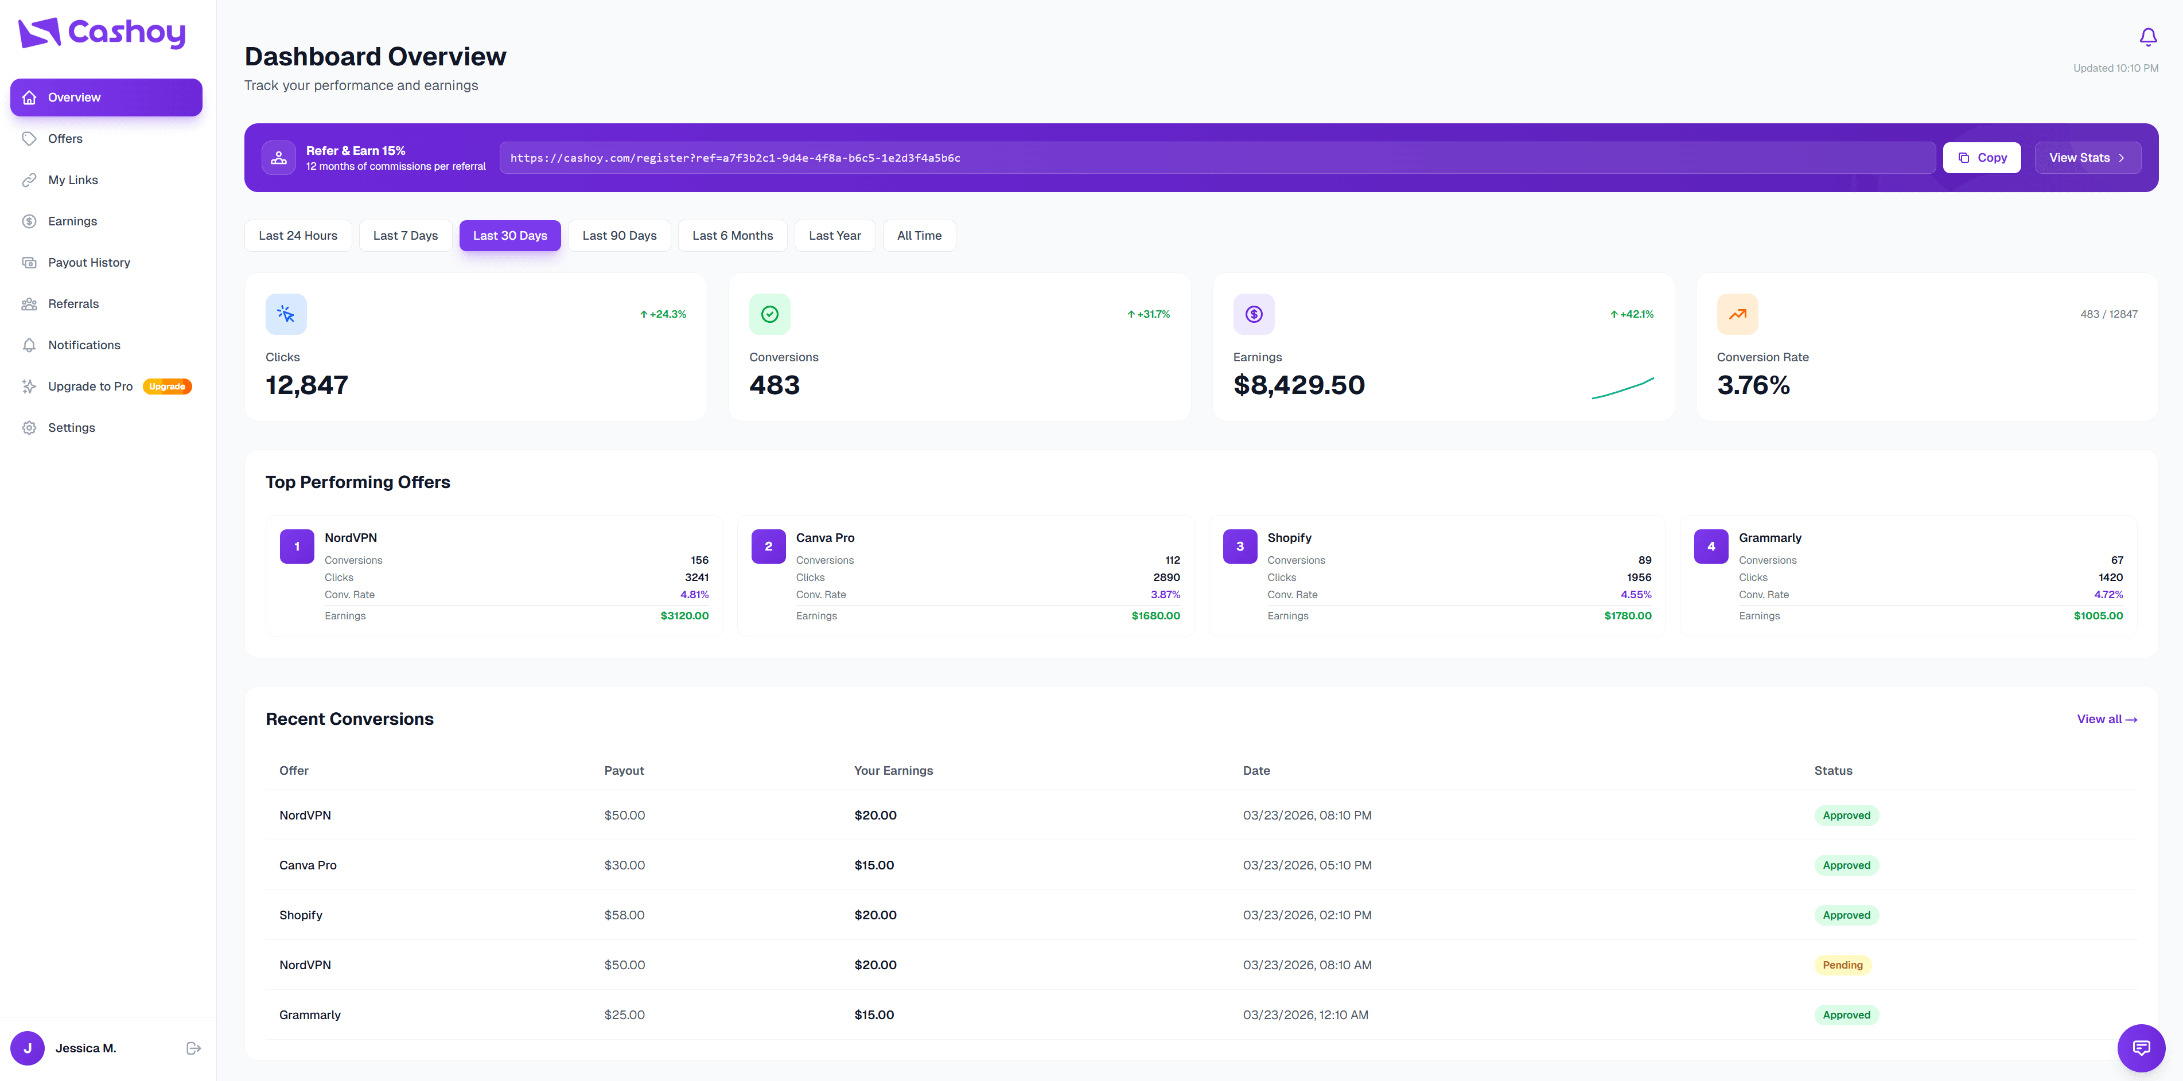Open the Canva Pro offer card
Viewport: 2183px width, 1081px height.
(x=965, y=576)
